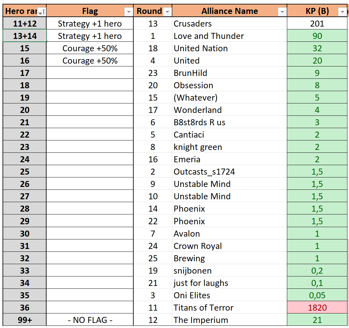Screen dimensions: 349x328
Task: Select The Imperium alliance cell
Action: 229,320
